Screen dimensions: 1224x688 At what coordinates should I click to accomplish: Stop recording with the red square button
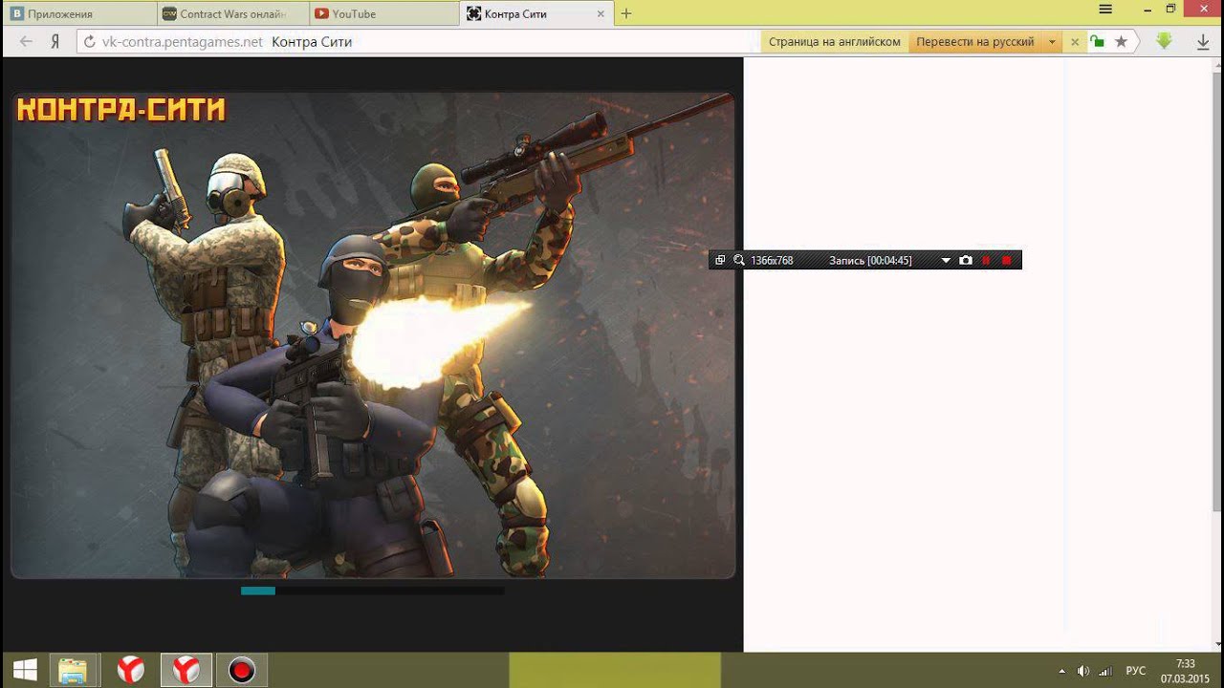click(x=1006, y=260)
